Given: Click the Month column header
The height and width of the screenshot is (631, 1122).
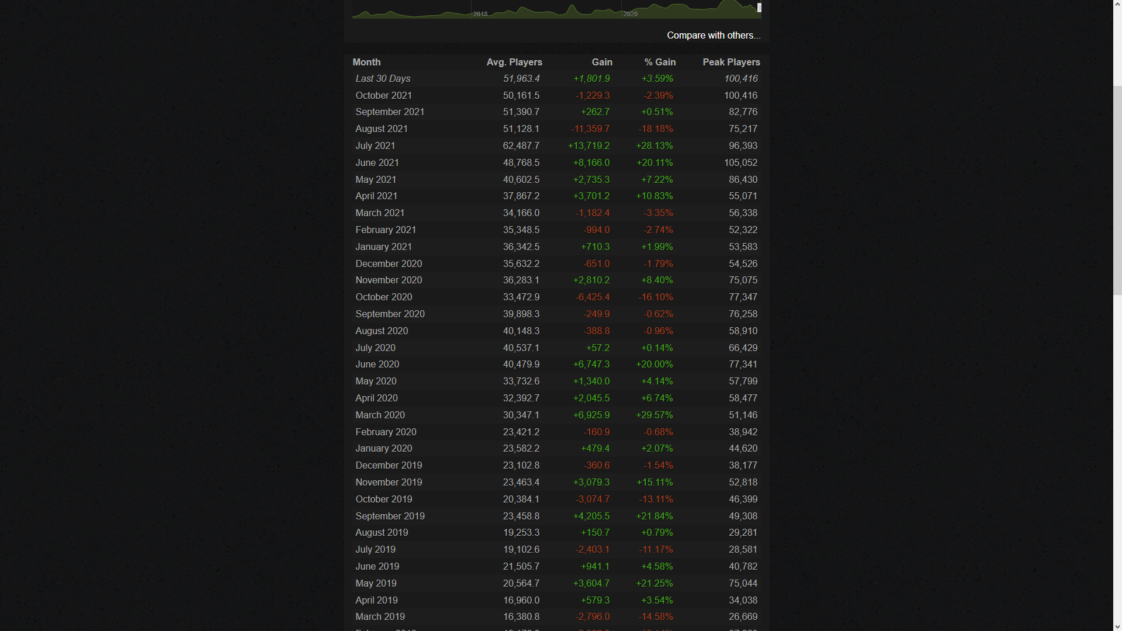Looking at the screenshot, I should point(366,63).
